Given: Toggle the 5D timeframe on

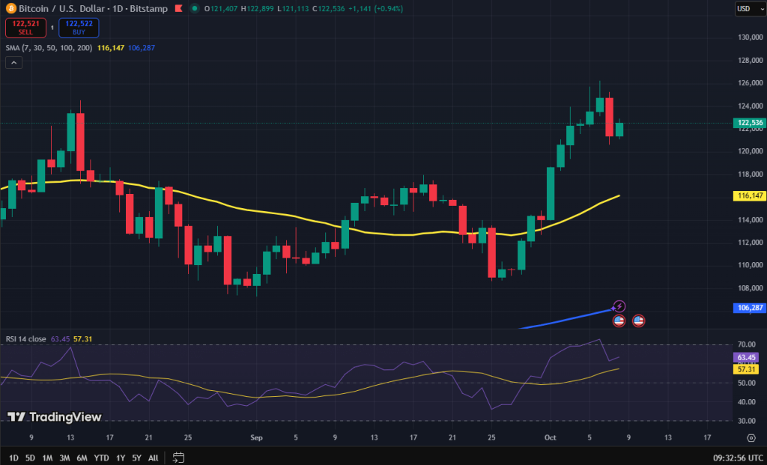Looking at the screenshot, I should tap(28, 457).
